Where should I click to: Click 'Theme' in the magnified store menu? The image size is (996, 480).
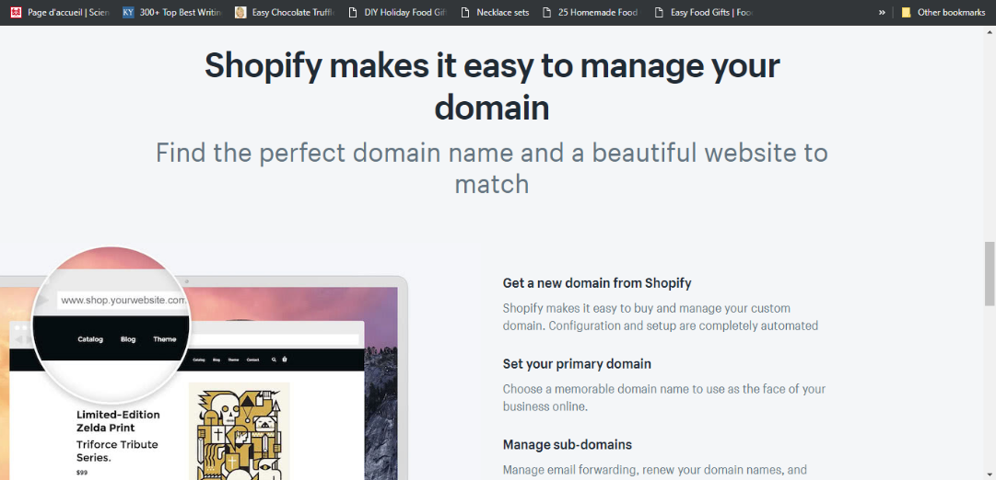point(165,339)
